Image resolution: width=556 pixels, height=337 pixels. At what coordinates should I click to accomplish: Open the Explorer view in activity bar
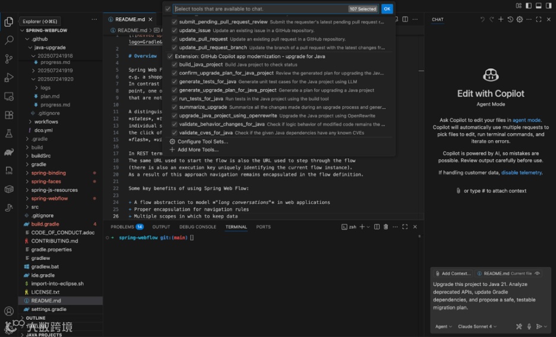point(9,21)
